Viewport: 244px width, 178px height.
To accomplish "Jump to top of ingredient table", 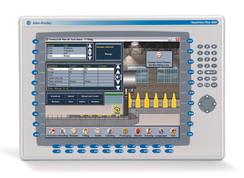I will pos(118,67).
